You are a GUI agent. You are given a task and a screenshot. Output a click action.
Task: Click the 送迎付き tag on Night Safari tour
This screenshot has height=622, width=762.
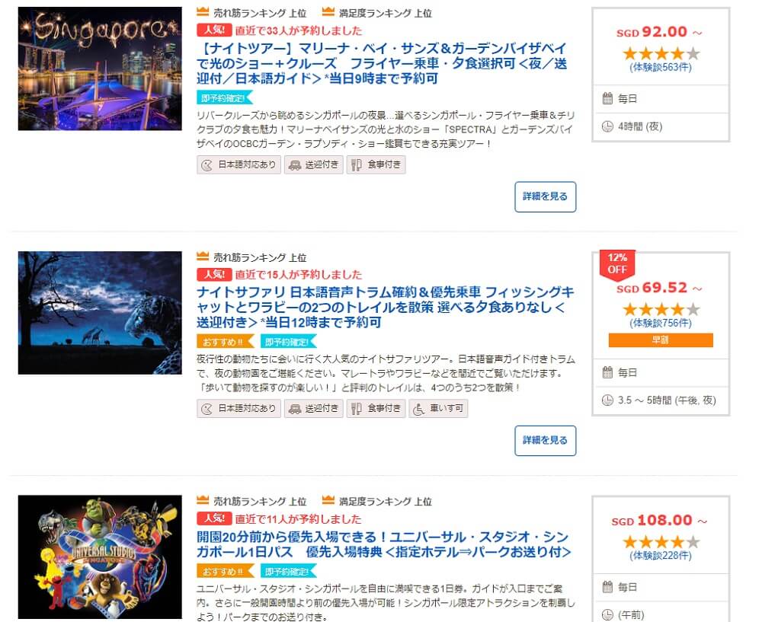tap(314, 408)
